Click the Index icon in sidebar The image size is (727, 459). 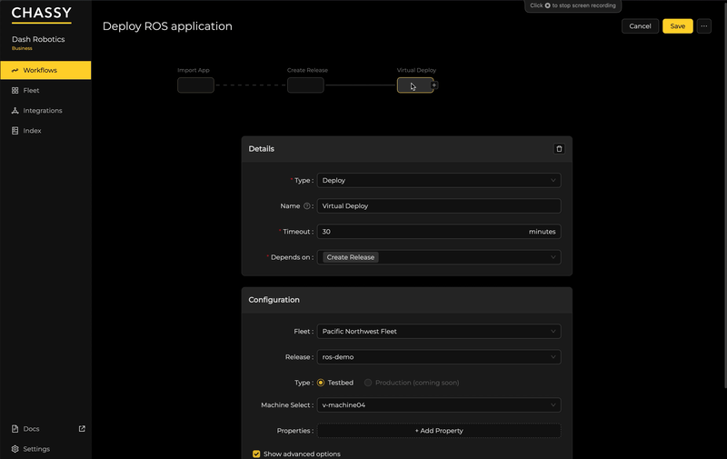coord(15,131)
